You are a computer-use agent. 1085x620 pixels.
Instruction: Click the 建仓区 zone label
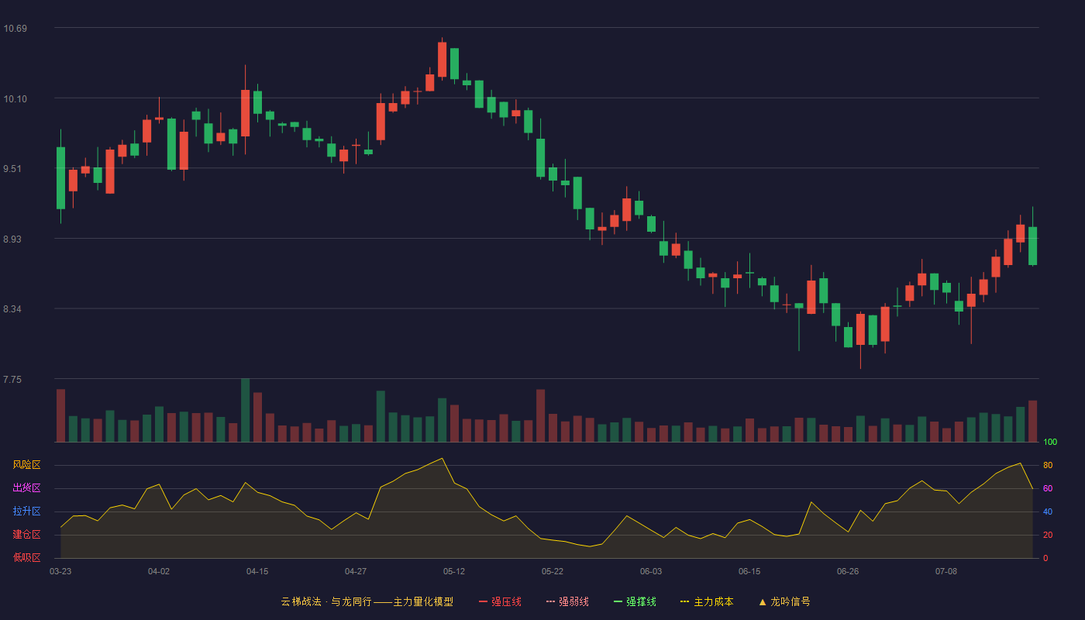[26, 535]
